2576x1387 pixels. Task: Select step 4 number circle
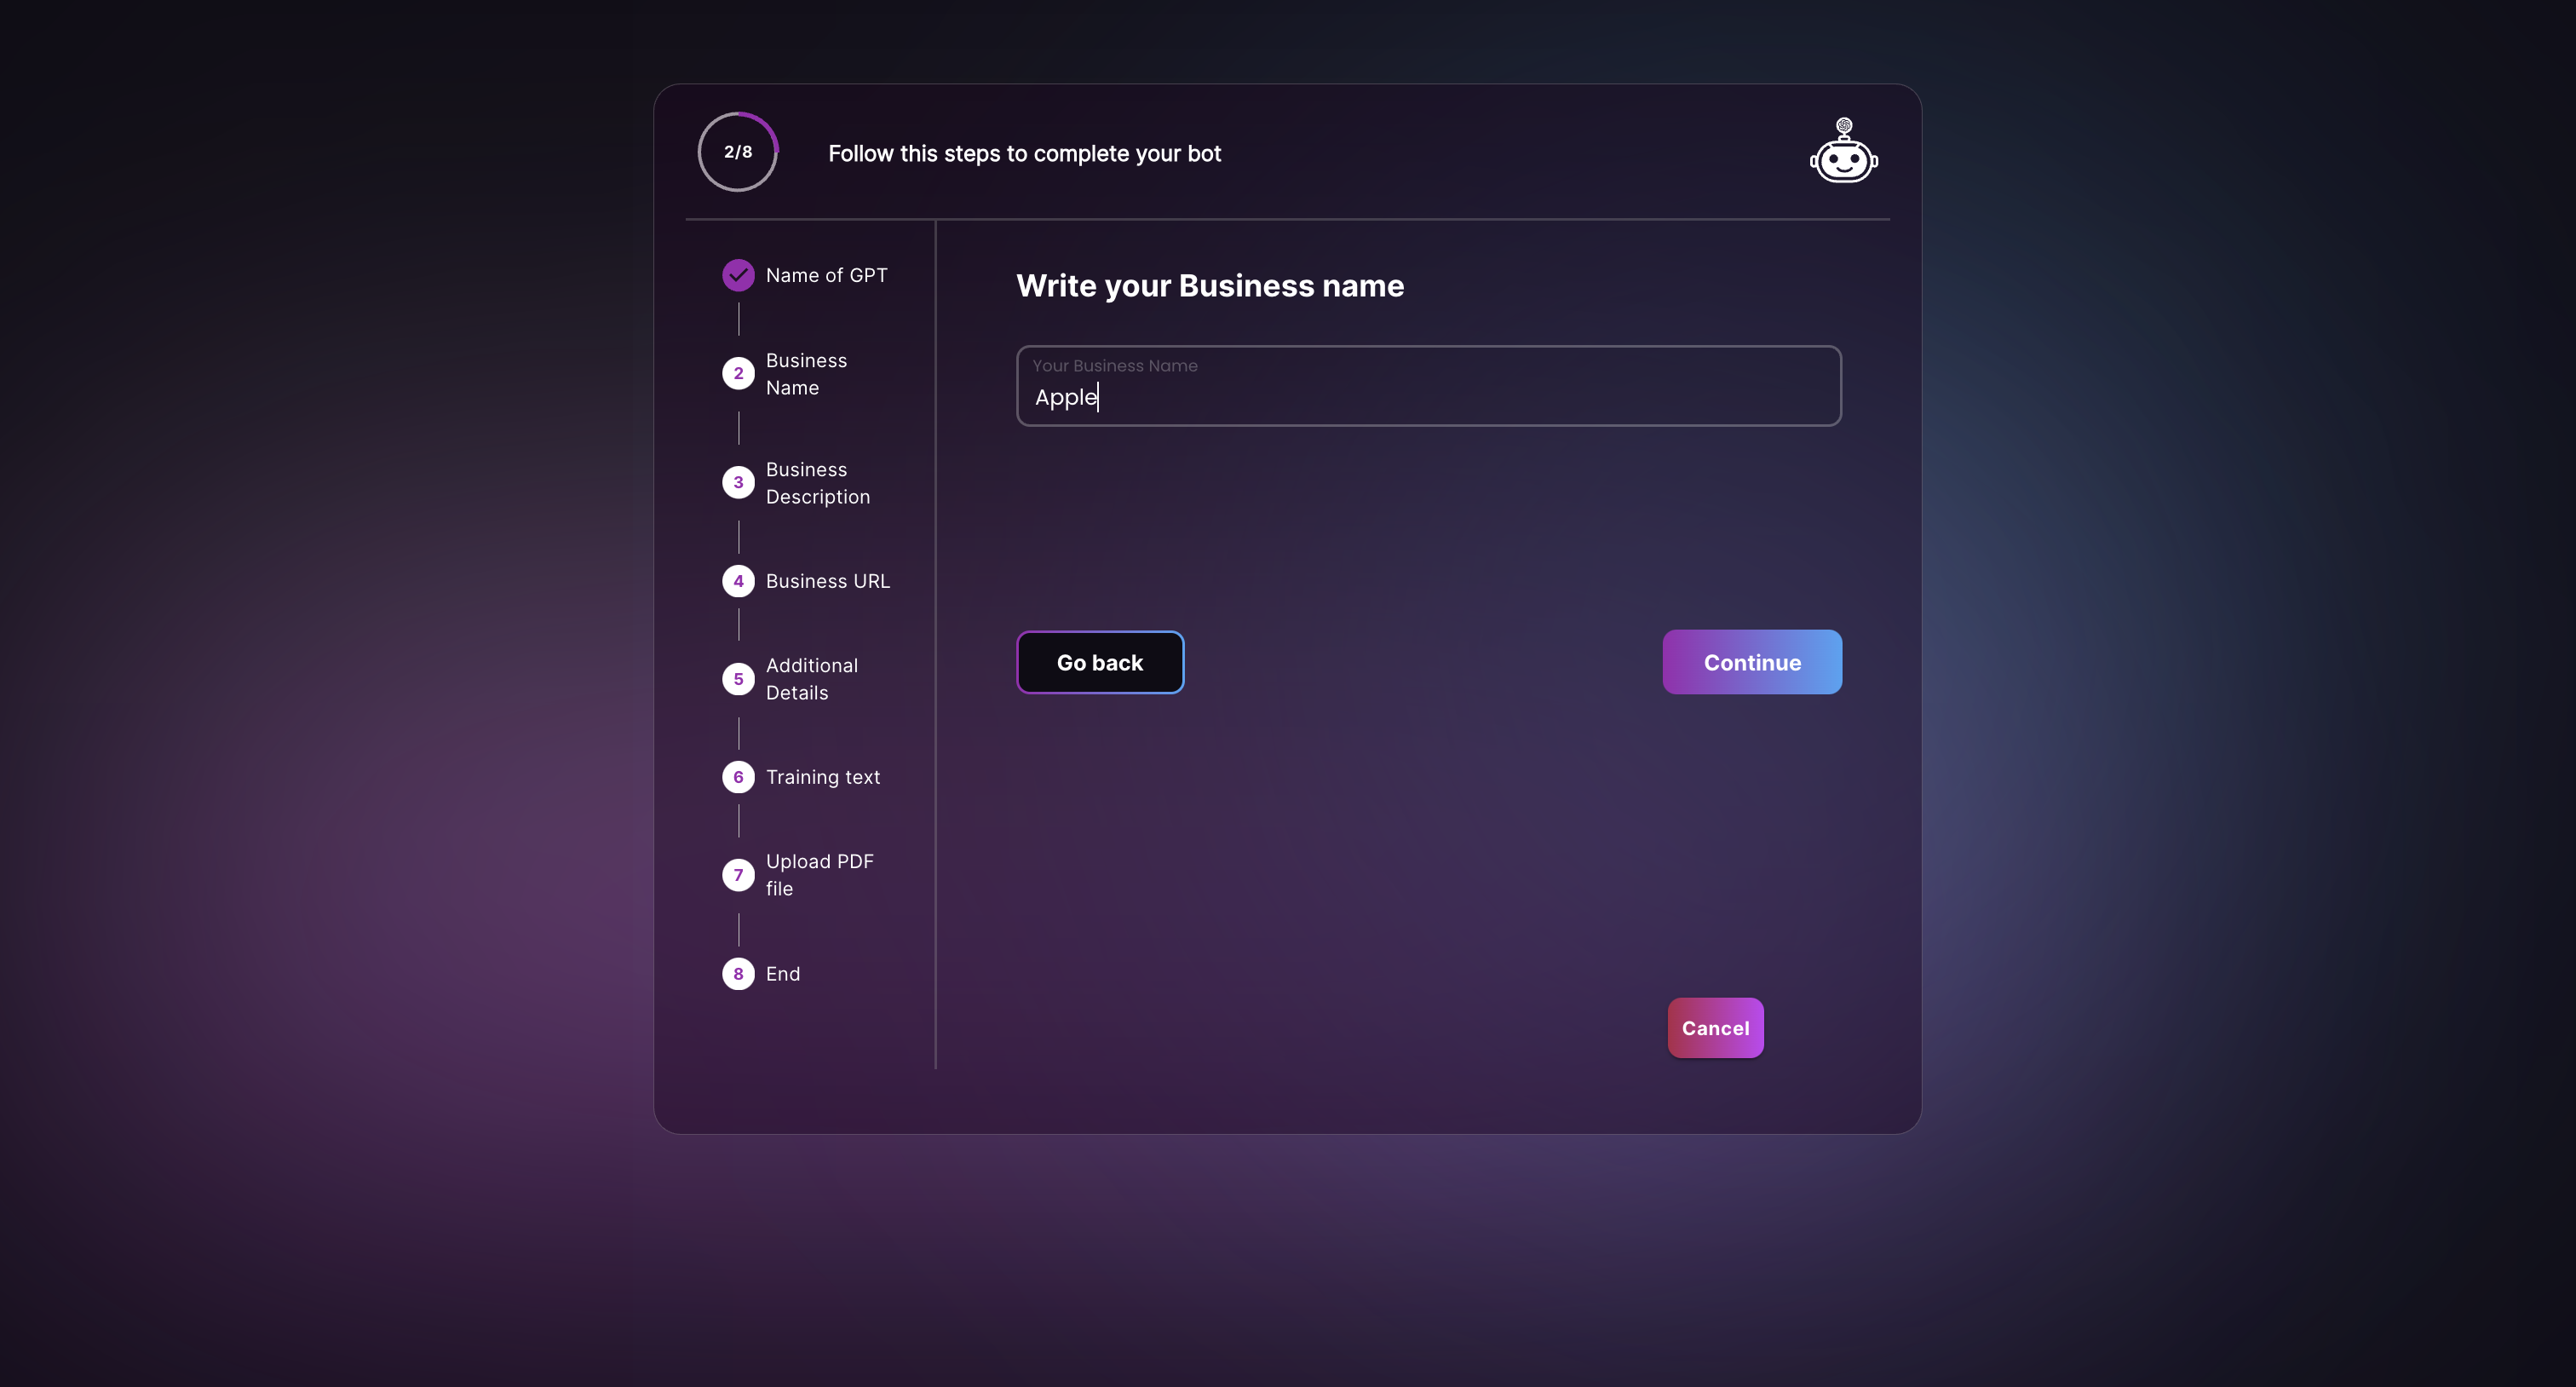(738, 581)
